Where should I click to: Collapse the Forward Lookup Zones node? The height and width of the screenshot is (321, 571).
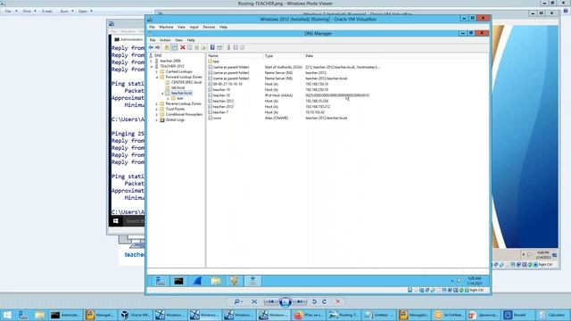click(x=157, y=78)
